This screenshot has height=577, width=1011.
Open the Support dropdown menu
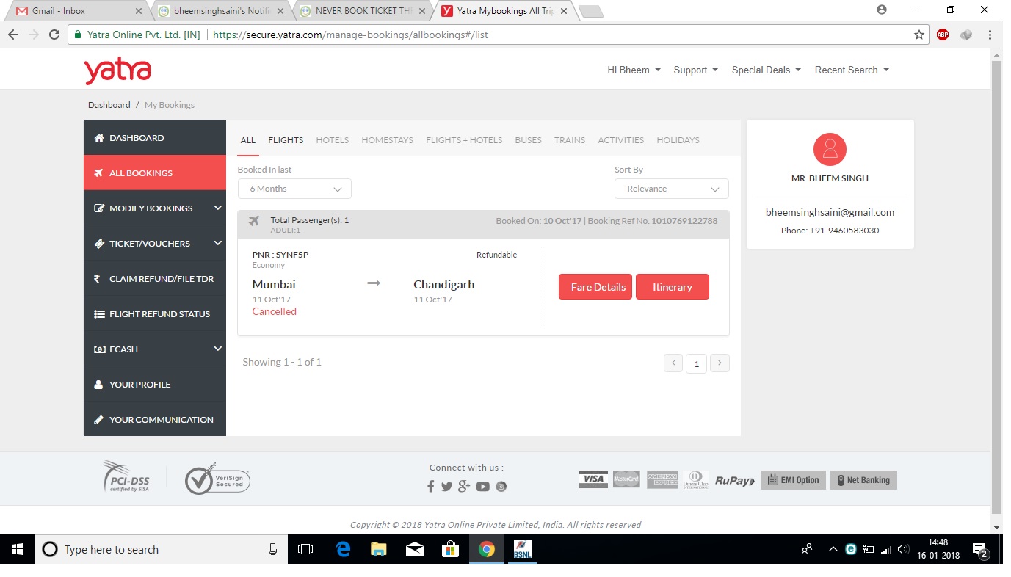[x=695, y=70]
